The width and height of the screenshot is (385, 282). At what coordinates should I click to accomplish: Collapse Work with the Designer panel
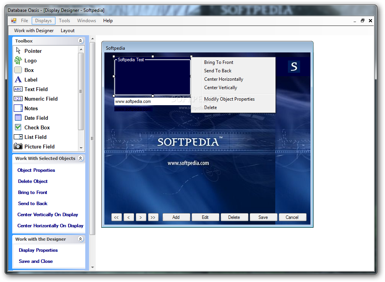(x=80, y=239)
